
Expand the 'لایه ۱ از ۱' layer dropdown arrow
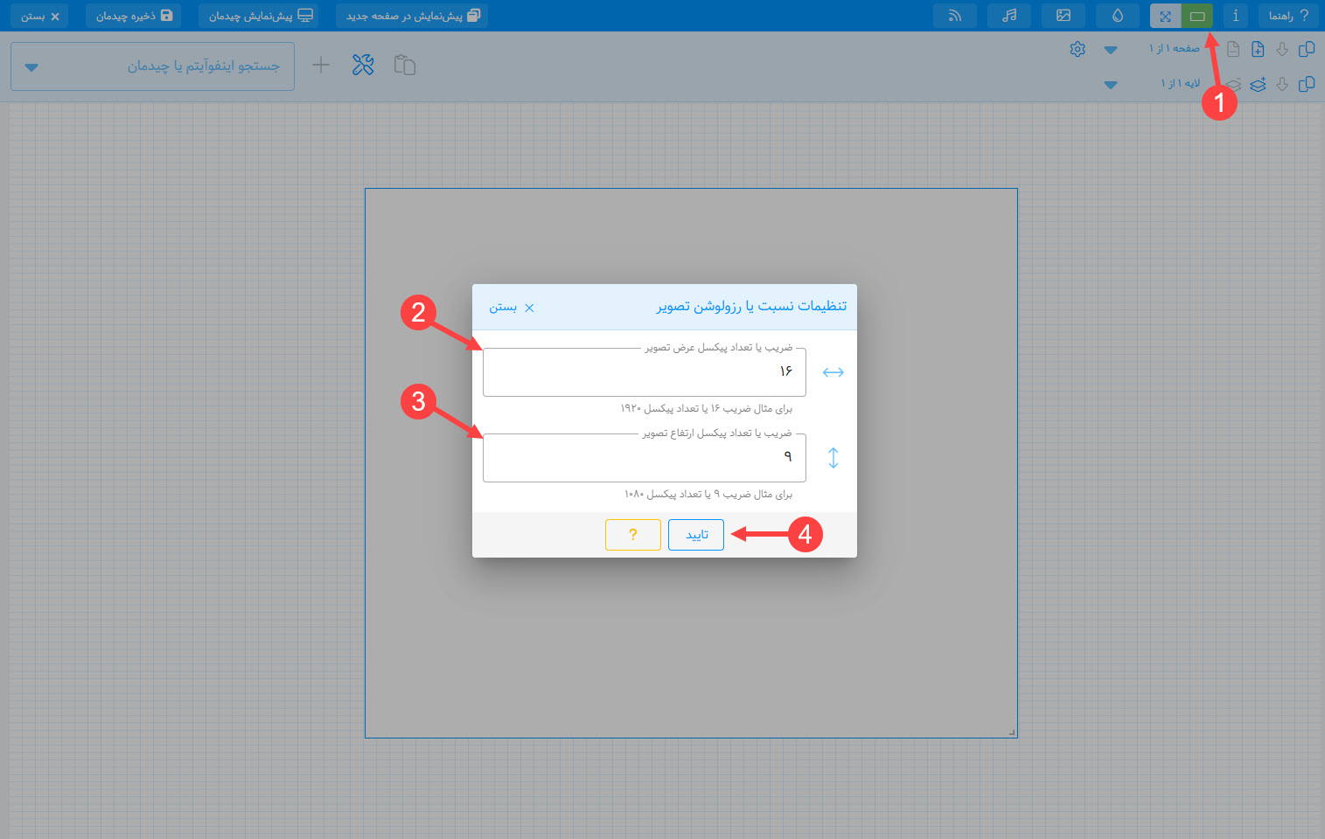(1111, 85)
